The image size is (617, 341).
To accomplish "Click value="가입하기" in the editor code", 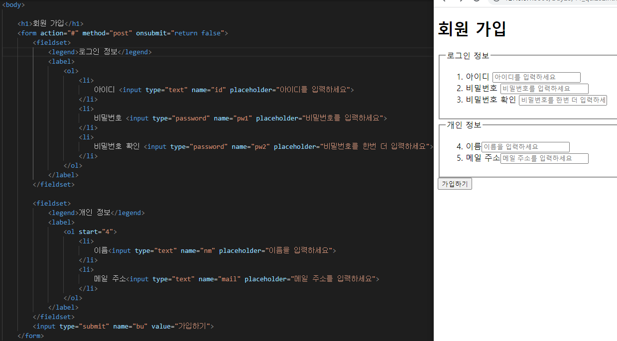I will [x=180, y=326].
